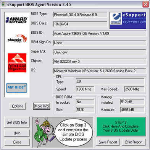The height and width of the screenshot is (150, 150).
Task: Click the OEM Sign-On field showing None
Action: [x=100, y=43]
